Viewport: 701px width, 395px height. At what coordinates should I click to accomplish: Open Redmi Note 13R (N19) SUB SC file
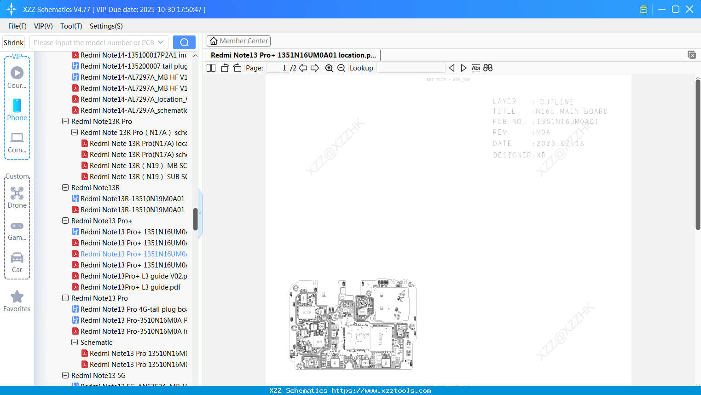tap(138, 177)
